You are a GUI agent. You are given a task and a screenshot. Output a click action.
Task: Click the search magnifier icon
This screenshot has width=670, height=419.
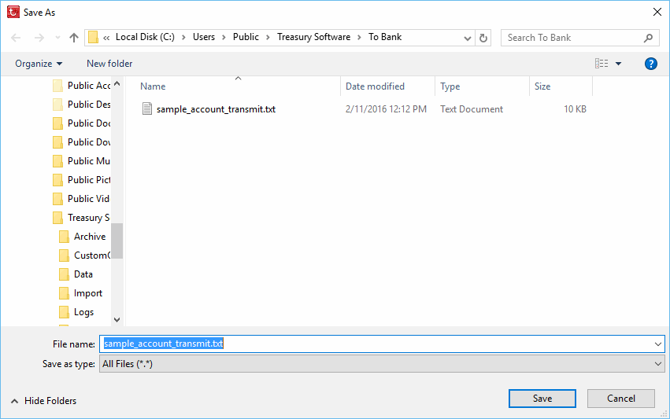click(x=649, y=38)
